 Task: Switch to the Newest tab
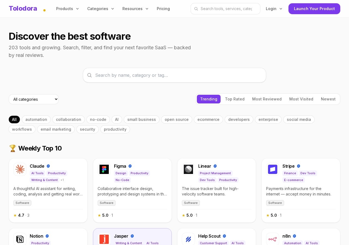click(x=328, y=99)
